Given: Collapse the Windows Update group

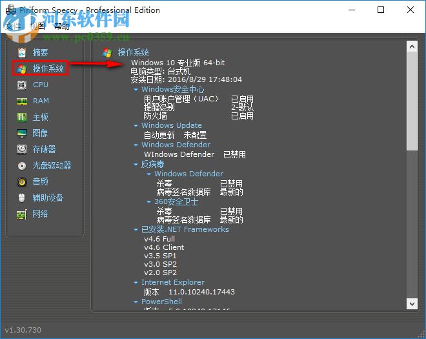Looking at the screenshot, I should click(x=136, y=126).
